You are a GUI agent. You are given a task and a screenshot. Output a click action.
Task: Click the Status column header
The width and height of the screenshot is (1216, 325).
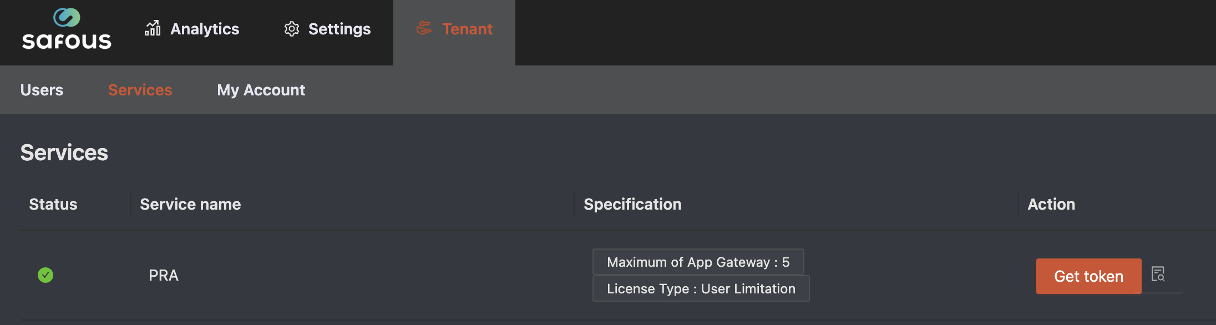click(x=53, y=204)
